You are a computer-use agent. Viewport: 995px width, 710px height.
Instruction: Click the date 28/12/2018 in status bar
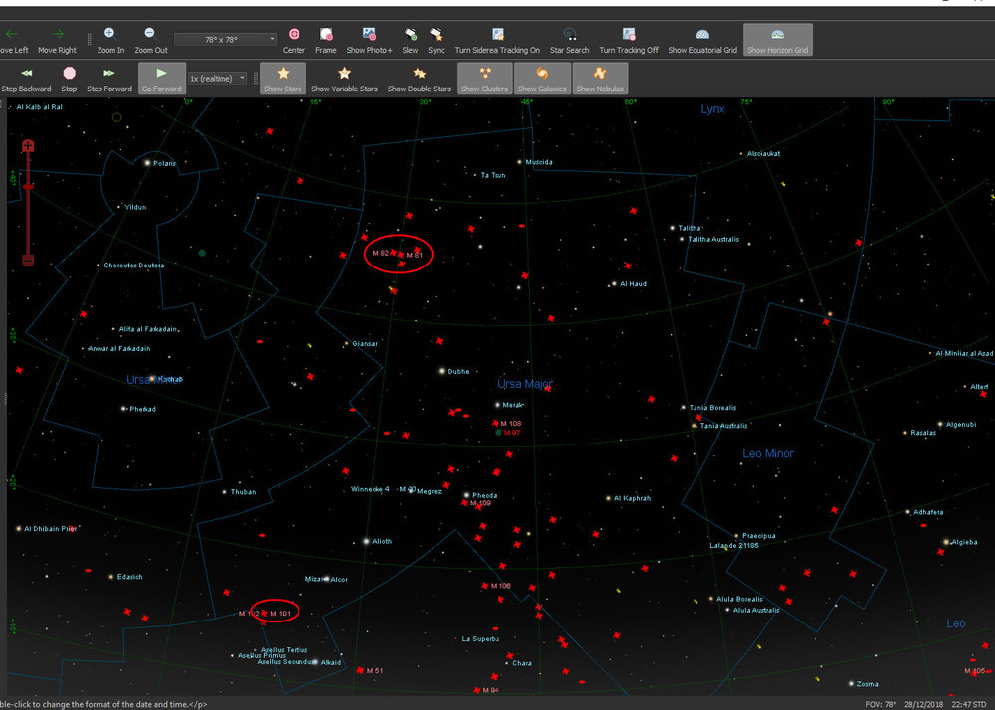(924, 704)
